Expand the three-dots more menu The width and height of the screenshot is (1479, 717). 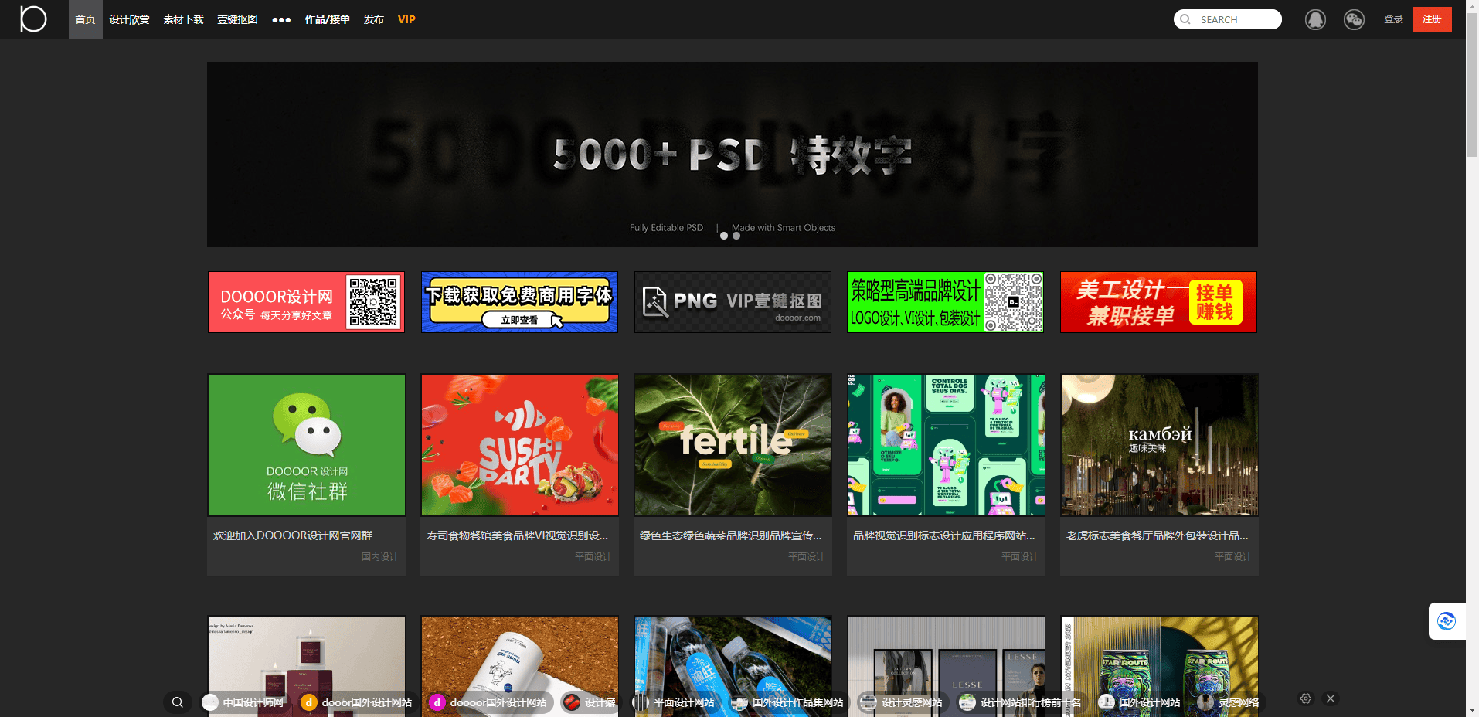(281, 19)
